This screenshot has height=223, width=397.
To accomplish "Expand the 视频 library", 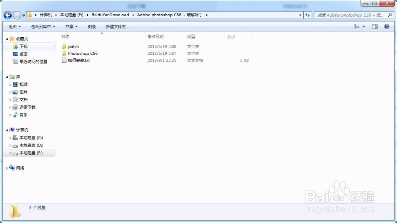I will click(10, 85).
